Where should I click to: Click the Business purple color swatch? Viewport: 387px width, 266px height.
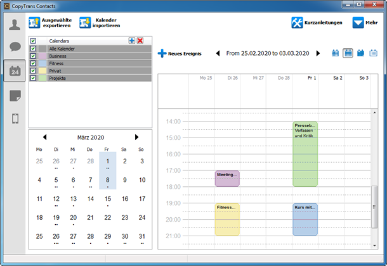[43, 56]
